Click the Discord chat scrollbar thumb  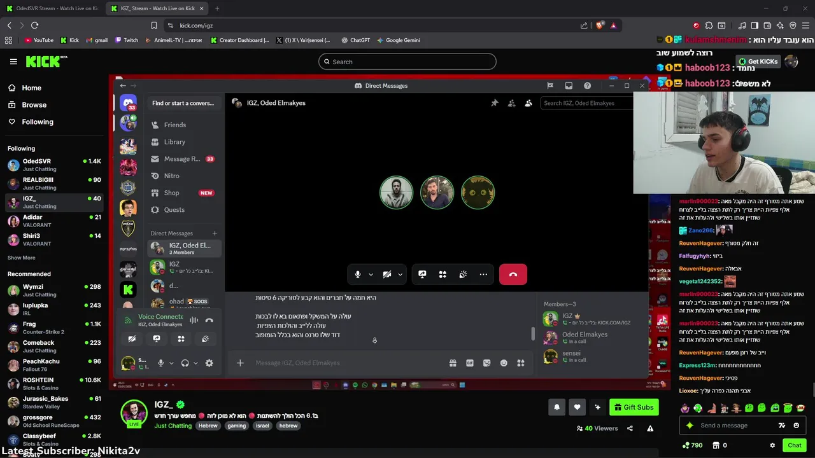[533, 333]
